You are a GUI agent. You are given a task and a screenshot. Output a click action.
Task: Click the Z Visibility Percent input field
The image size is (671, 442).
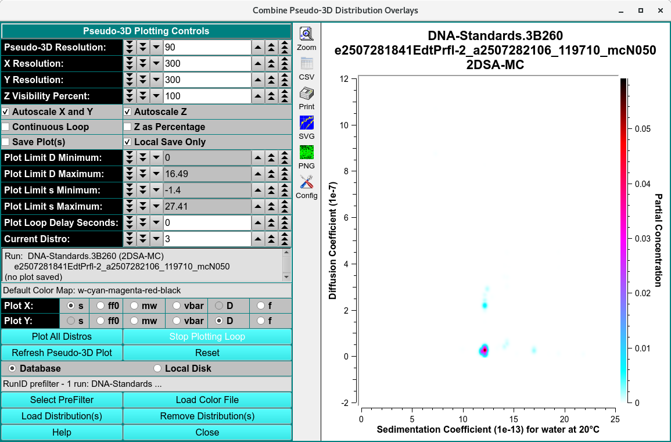pyautogui.click(x=206, y=96)
